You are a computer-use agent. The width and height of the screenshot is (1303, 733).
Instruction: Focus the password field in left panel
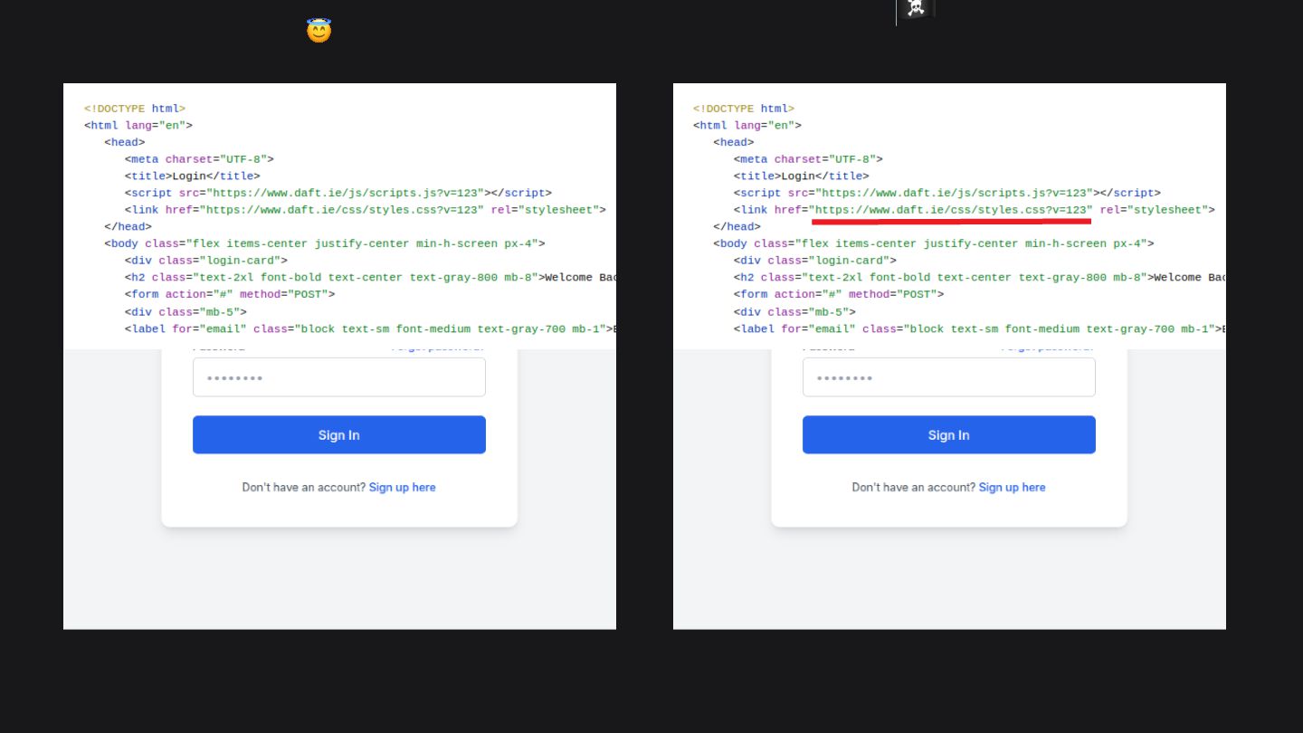(339, 377)
